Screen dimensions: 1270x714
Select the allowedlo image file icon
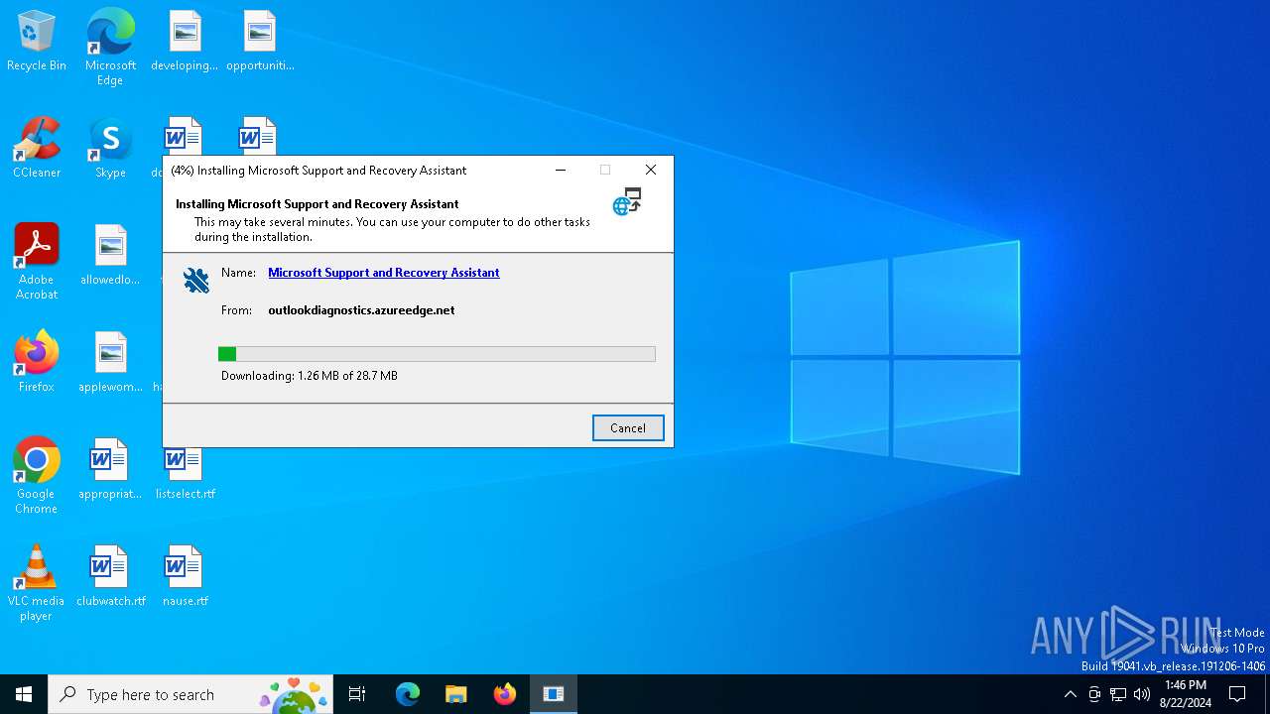tap(110, 256)
